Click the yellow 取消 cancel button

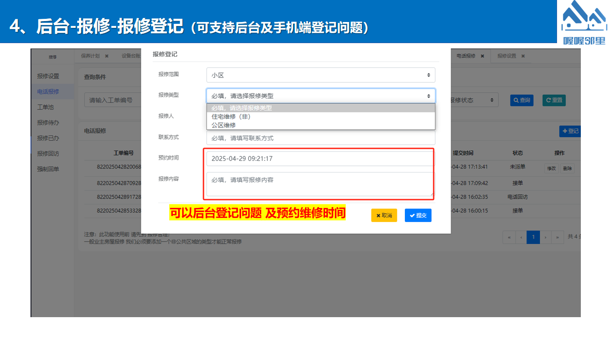[x=384, y=216]
